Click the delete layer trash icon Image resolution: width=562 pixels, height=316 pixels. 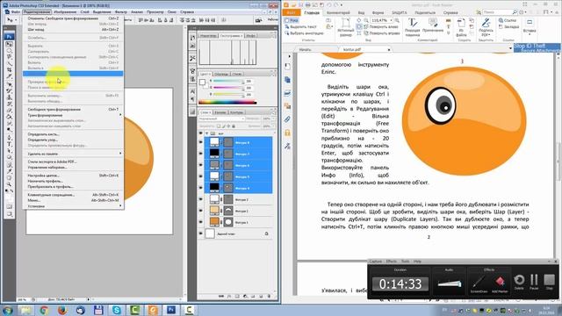click(x=270, y=297)
